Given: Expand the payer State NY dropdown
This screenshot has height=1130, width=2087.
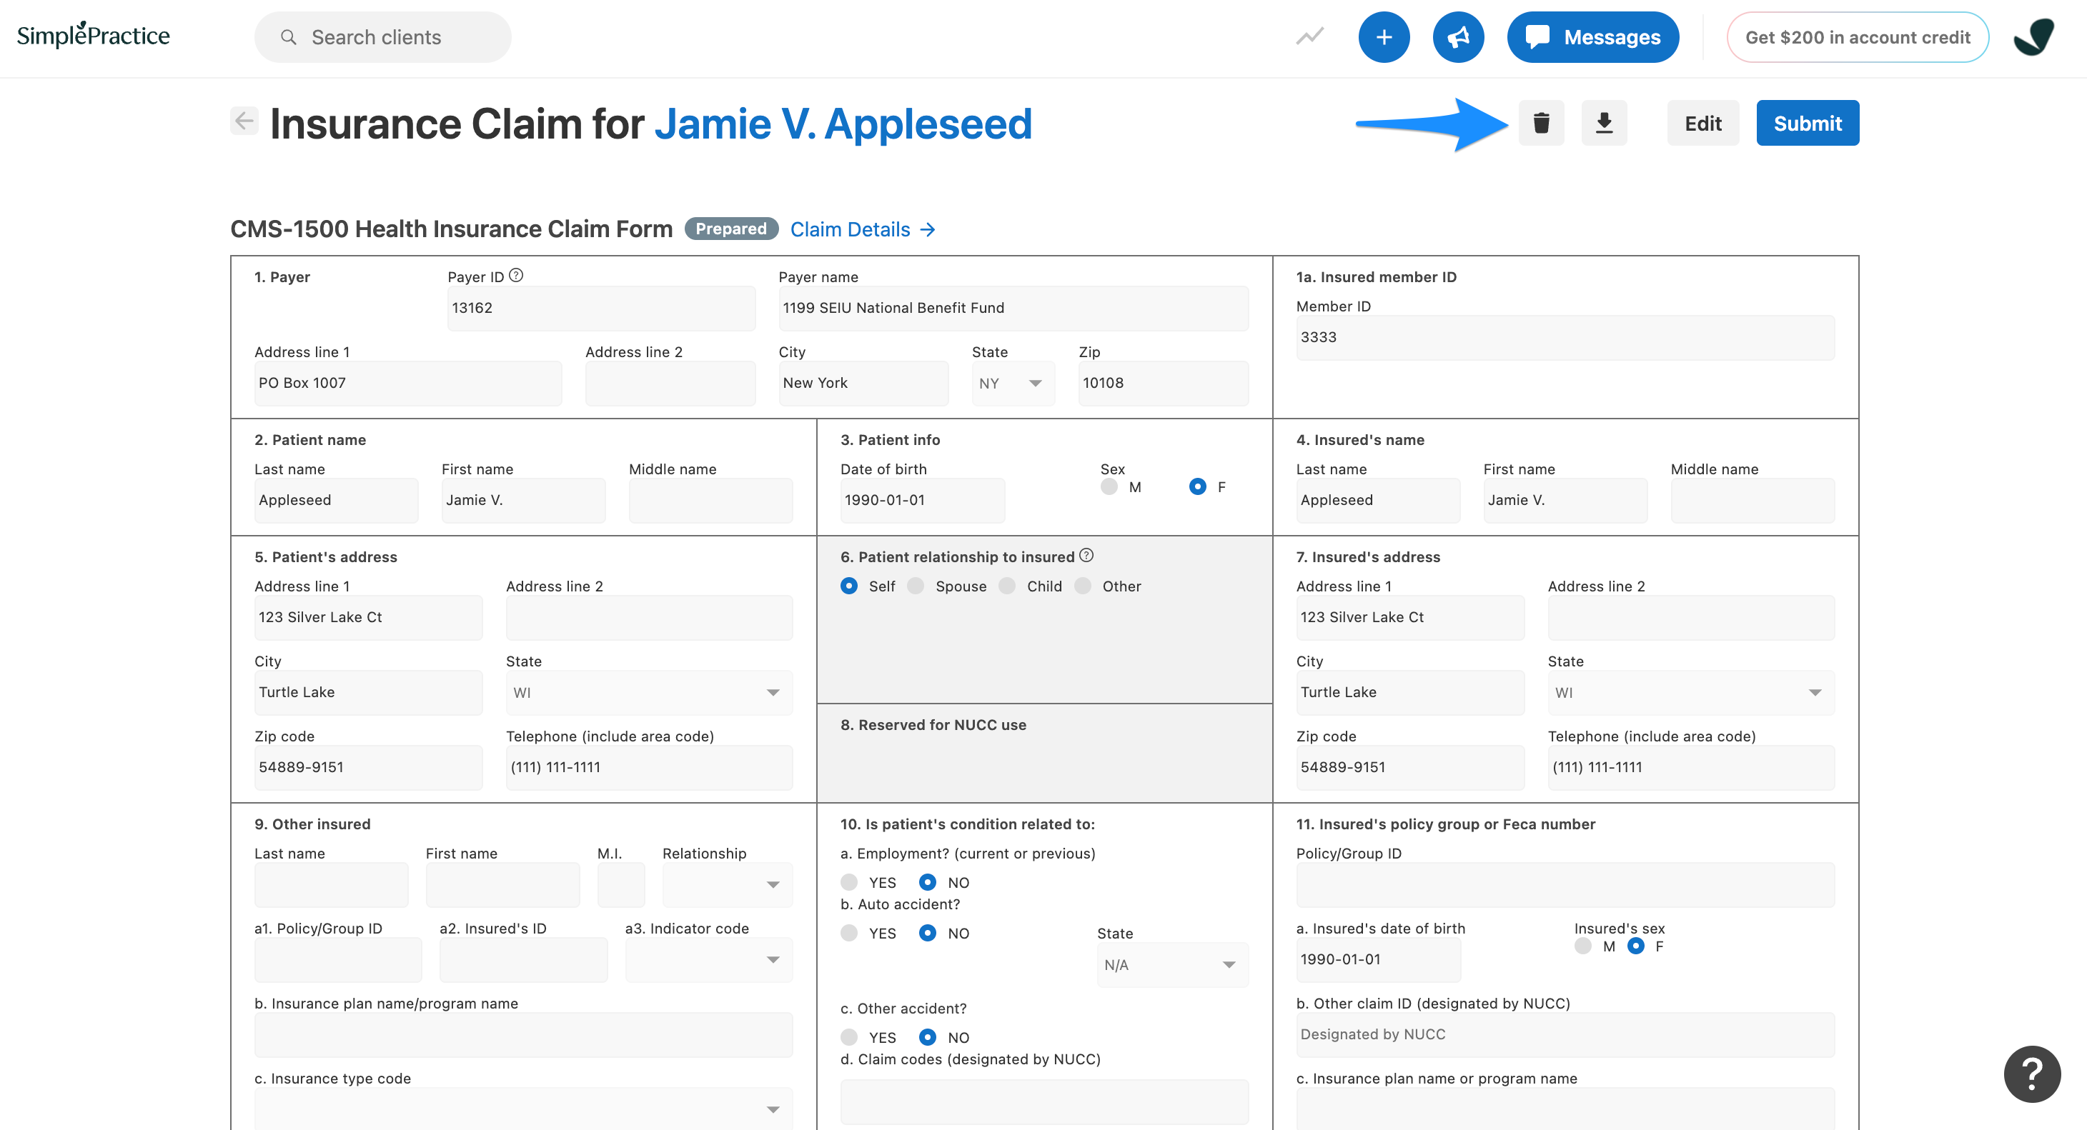Looking at the screenshot, I should (1013, 384).
